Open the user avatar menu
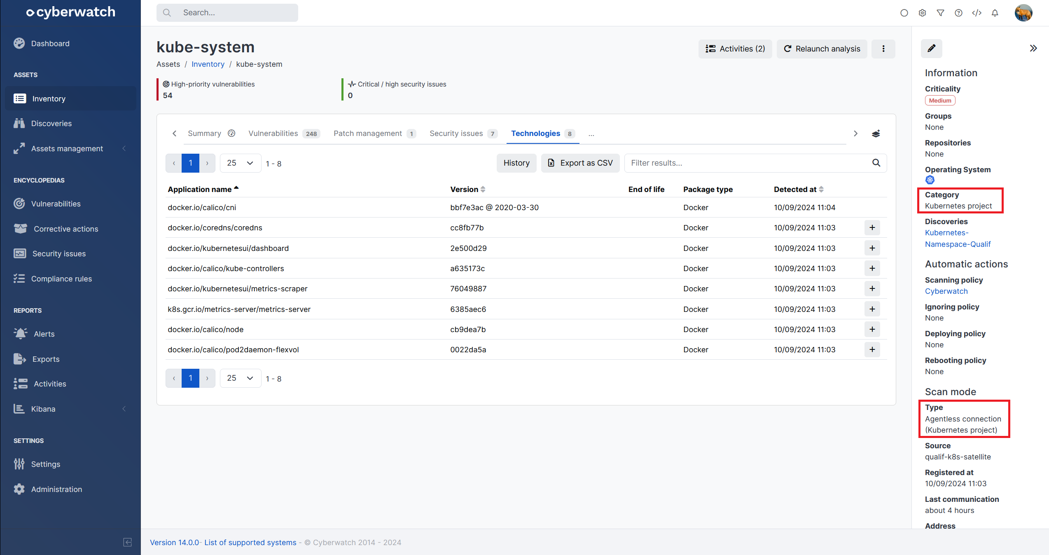The height and width of the screenshot is (555, 1049). tap(1023, 13)
